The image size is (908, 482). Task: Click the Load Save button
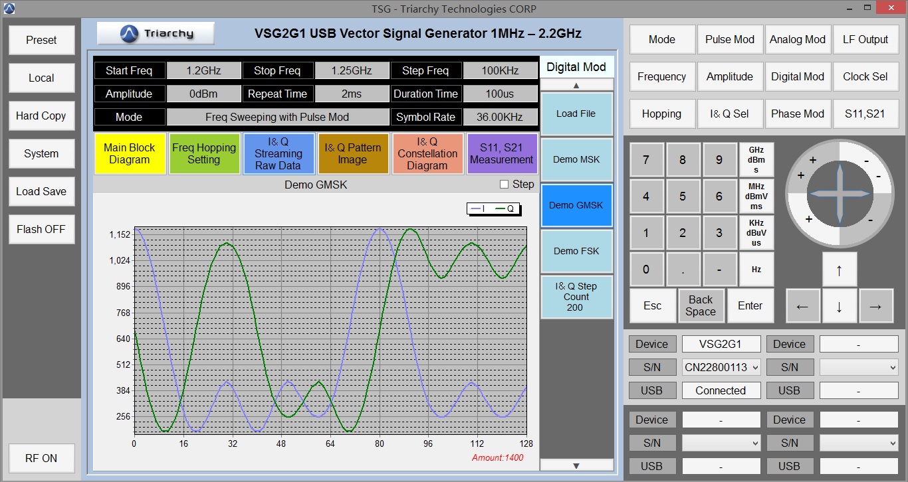pyautogui.click(x=41, y=191)
